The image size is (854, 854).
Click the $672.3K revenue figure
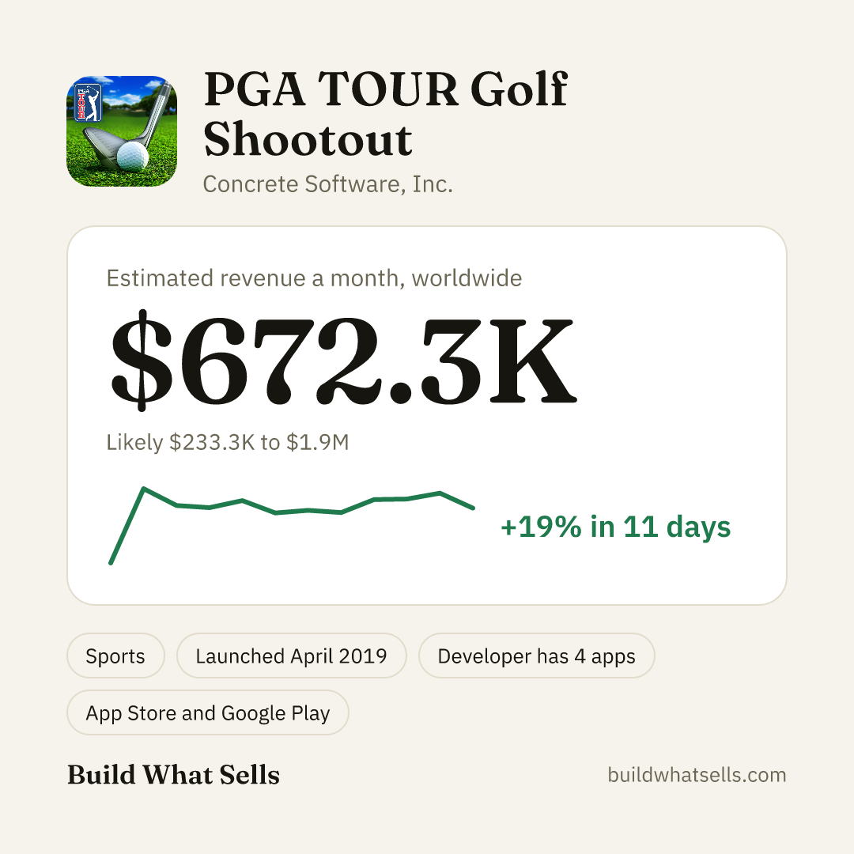click(x=342, y=360)
